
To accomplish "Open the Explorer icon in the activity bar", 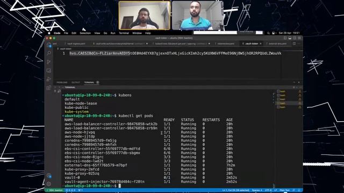I will [x=49, y=45].
